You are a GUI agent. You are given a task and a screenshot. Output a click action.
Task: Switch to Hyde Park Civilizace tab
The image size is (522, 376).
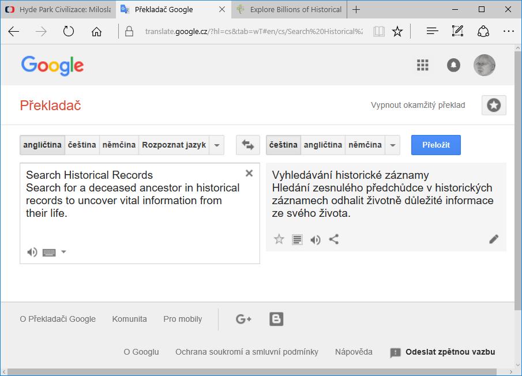coord(58,9)
